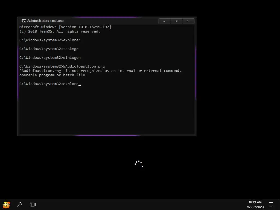Open taskbar search magnifier

tap(20, 204)
